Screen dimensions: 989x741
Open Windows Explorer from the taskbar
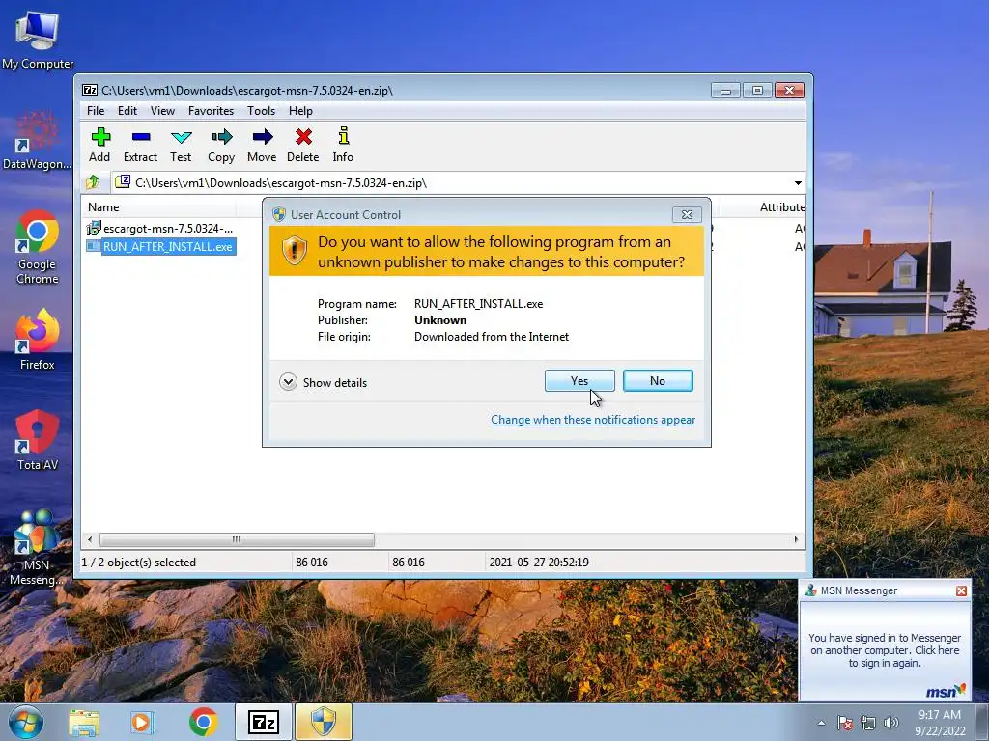pos(84,722)
